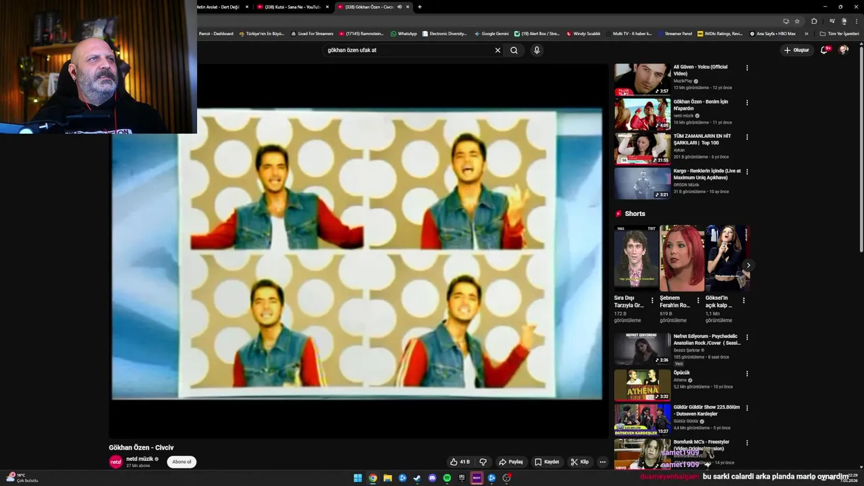
Task: Close the Gökhan Özen - Civciv tab
Action: pyautogui.click(x=408, y=7)
